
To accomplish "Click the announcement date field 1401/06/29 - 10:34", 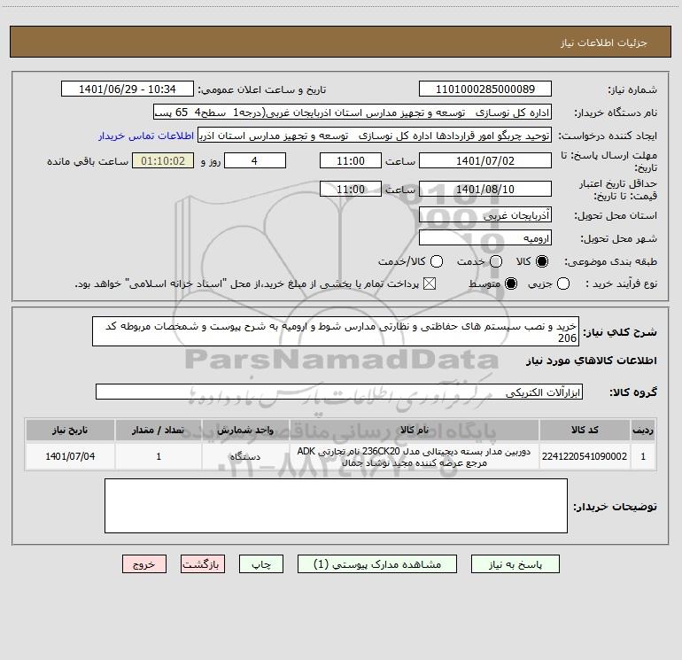I will (127, 89).
